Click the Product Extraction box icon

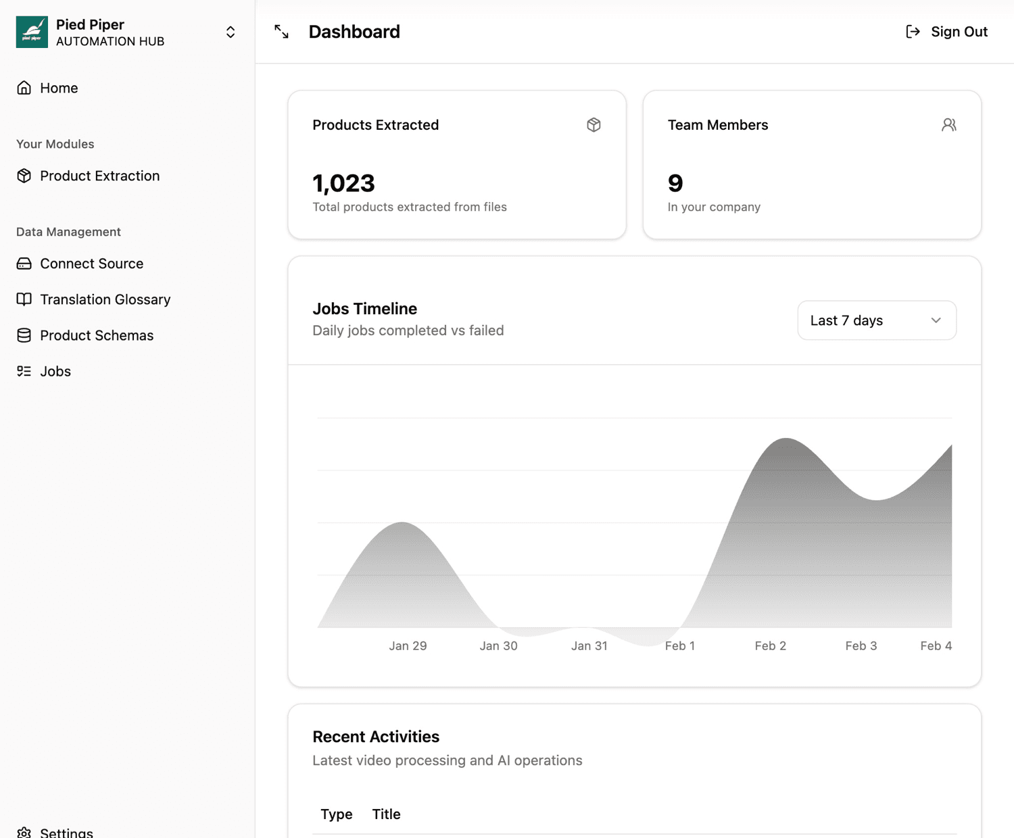pyautogui.click(x=24, y=176)
